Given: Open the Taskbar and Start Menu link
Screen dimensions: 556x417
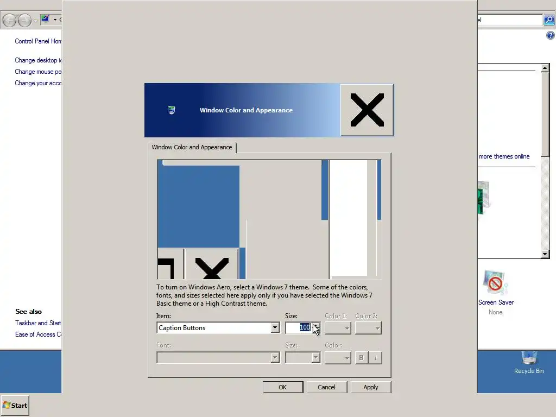Looking at the screenshot, I should click(x=38, y=323).
